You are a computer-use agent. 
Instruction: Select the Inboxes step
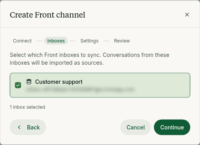[56, 41]
